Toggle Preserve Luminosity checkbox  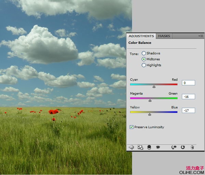132,127
